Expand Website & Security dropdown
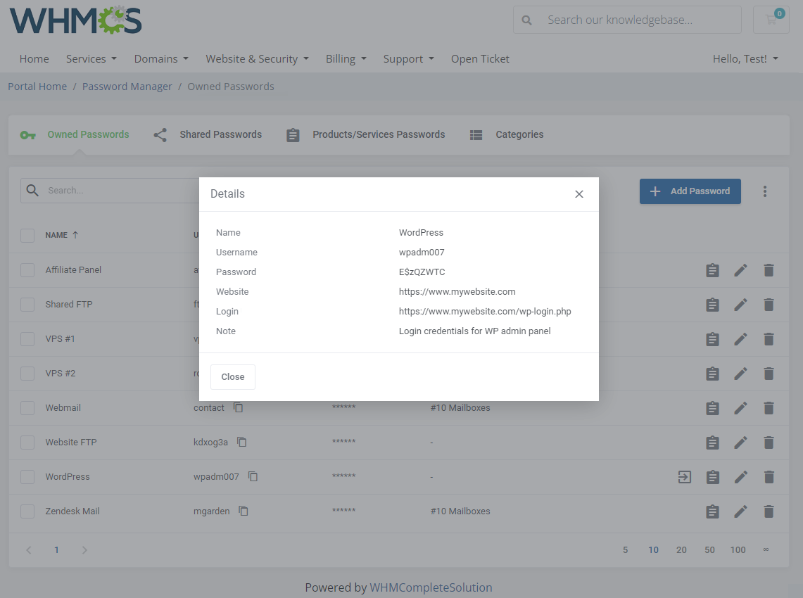The width and height of the screenshot is (803, 598). click(x=257, y=59)
